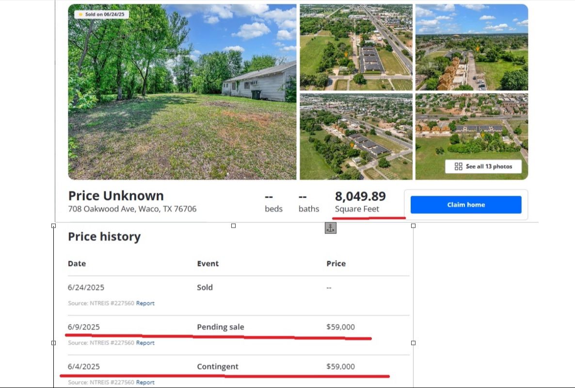Click Report link under the 6/4/2025 Contingent entry
575x388 pixels.
pyautogui.click(x=145, y=383)
